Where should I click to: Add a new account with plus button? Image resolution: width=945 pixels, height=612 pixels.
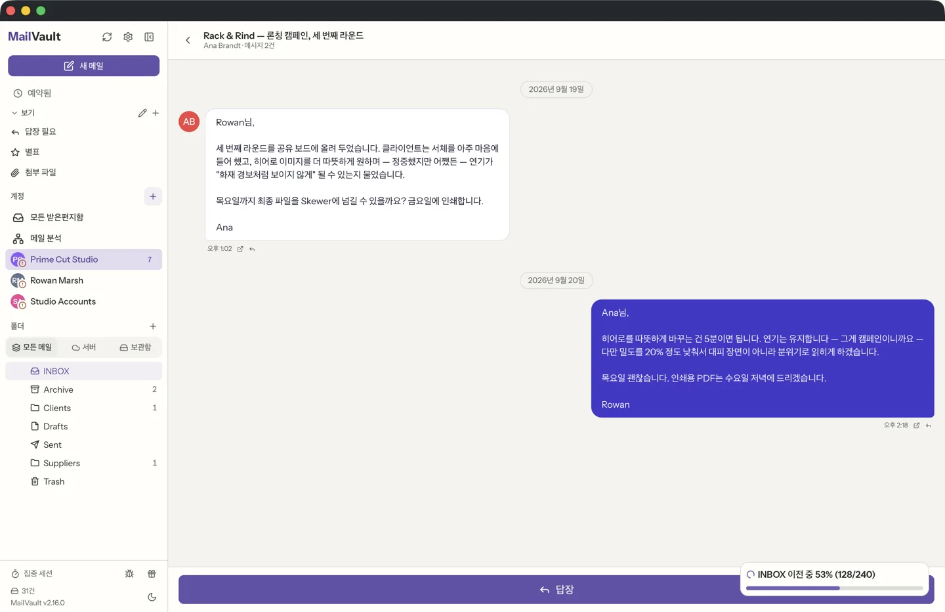point(153,196)
